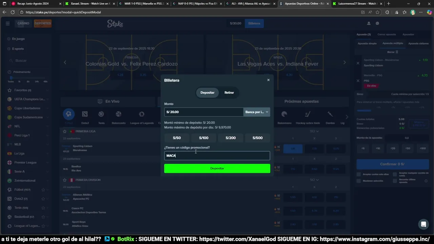Image resolution: width=434 pixels, height=244 pixels.
Task: Add +25 to the bet amount
Action: 393,148
